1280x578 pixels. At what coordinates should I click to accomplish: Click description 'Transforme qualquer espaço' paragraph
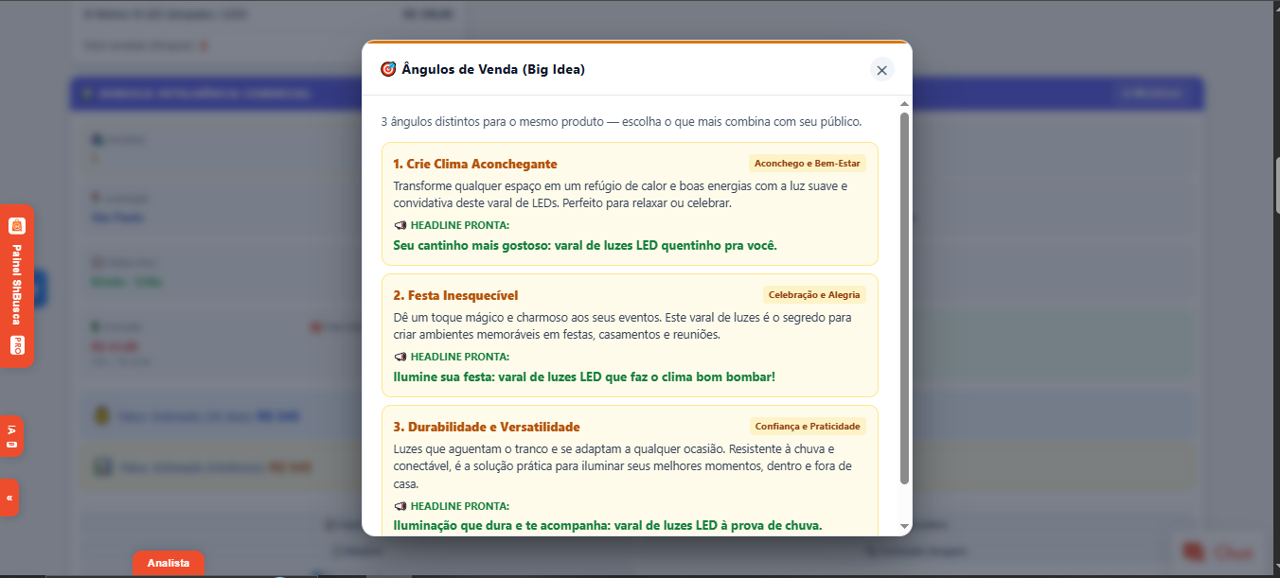tap(620, 194)
